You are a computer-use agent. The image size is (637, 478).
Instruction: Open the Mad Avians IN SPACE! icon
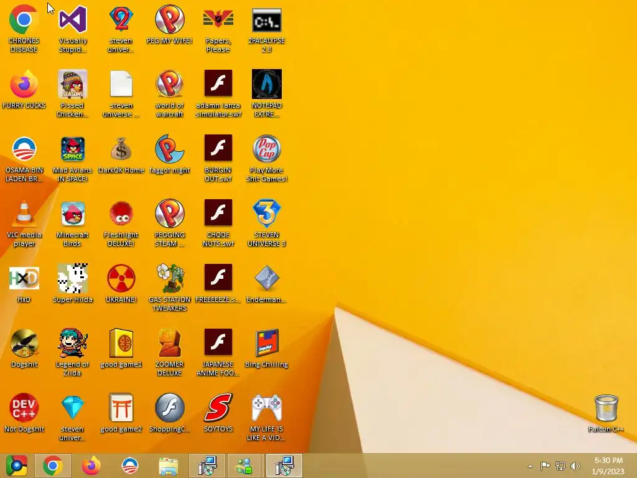point(73,159)
